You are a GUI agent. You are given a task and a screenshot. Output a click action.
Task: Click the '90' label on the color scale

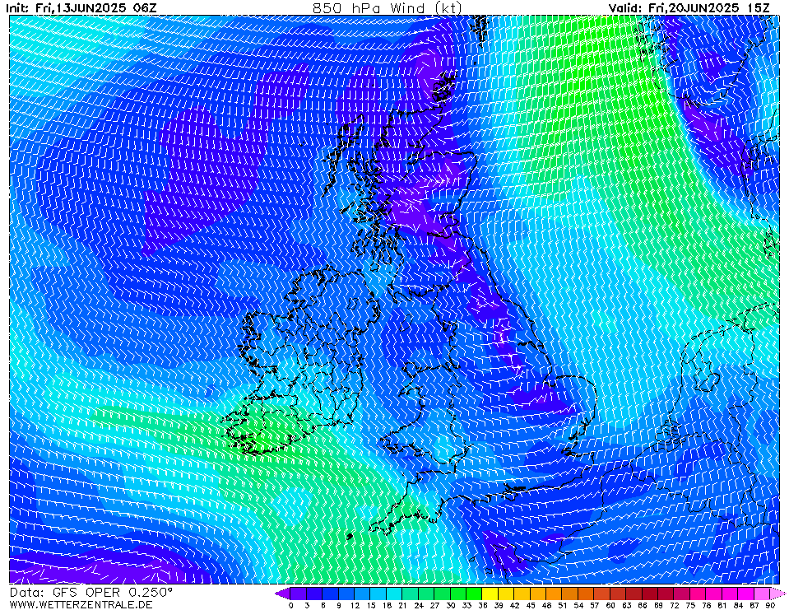pos(770,605)
